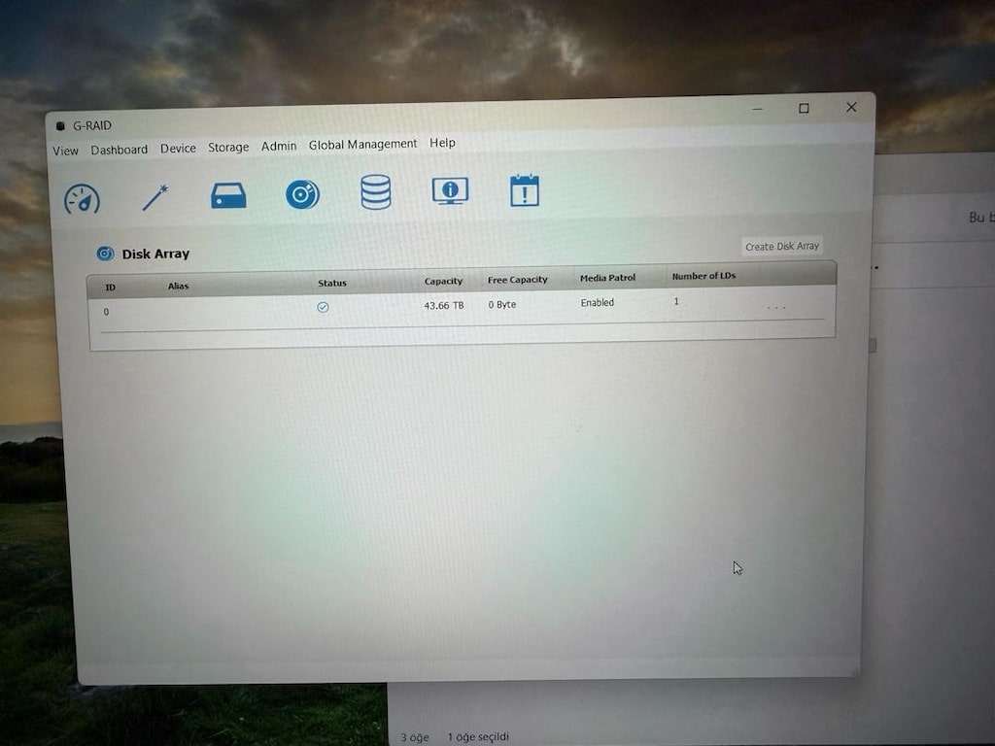Open the Help menu
The width and height of the screenshot is (995, 746).
pyautogui.click(x=442, y=143)
